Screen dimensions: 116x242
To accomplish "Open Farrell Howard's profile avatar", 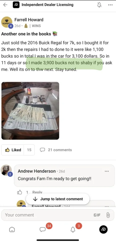I will [7, 22].
